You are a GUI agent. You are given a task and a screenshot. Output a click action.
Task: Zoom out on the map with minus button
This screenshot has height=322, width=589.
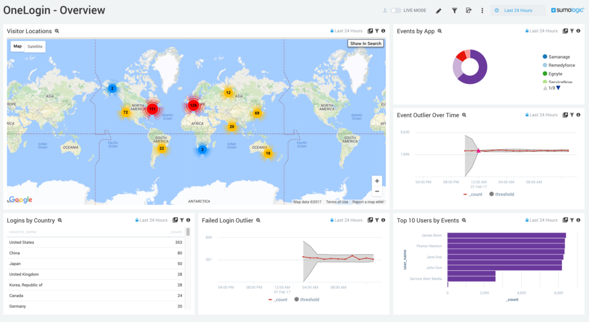pyautogui.click(x=377, y=191)
